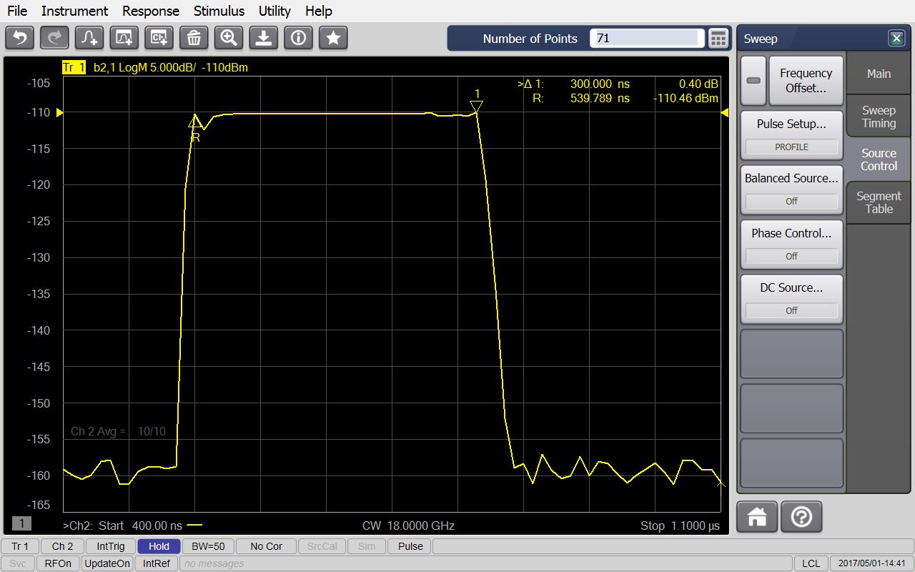Add a new channel
This screenshot has width=915, height=572.
pyautogui.click(x=158, y=38)
